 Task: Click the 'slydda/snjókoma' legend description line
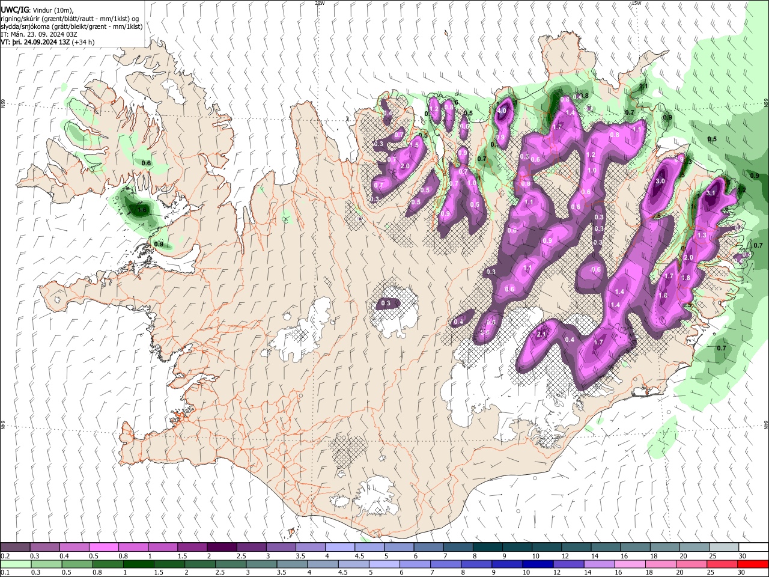(71, 26)
